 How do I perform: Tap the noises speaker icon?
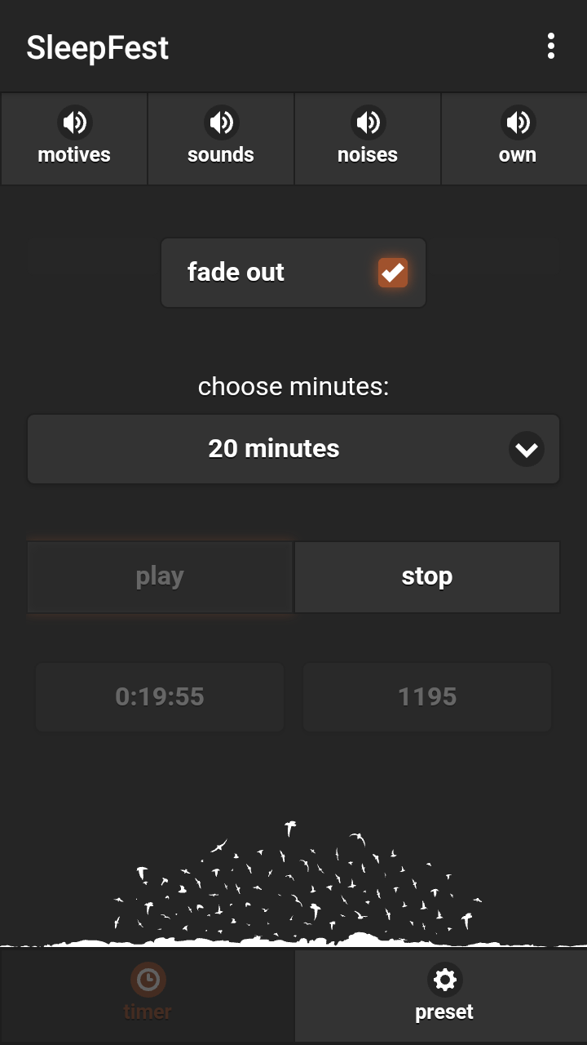(x=368, y=122)
